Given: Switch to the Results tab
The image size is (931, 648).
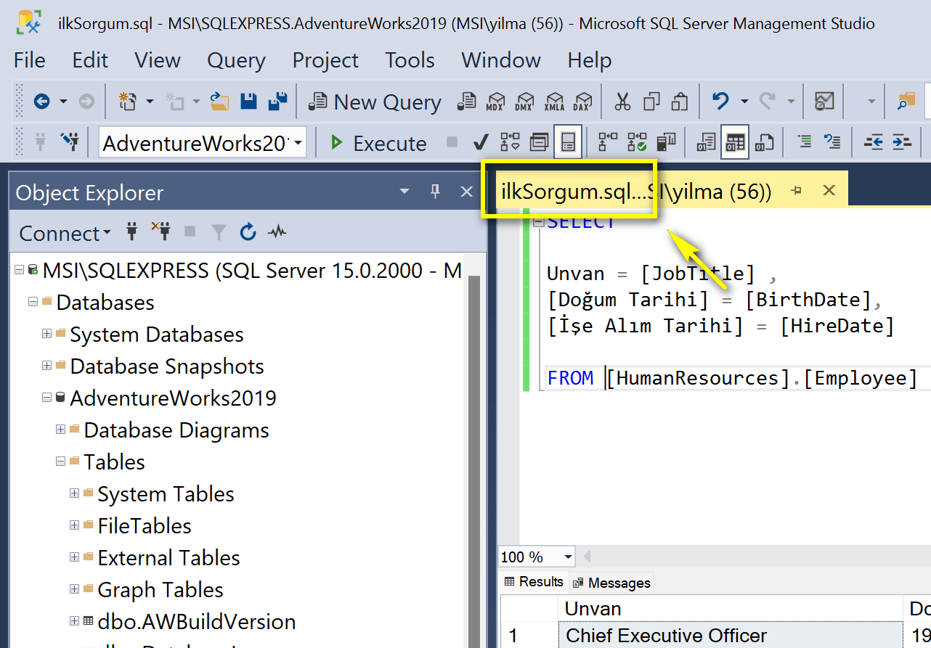Looking at the screenshot, I should point(533,582).
